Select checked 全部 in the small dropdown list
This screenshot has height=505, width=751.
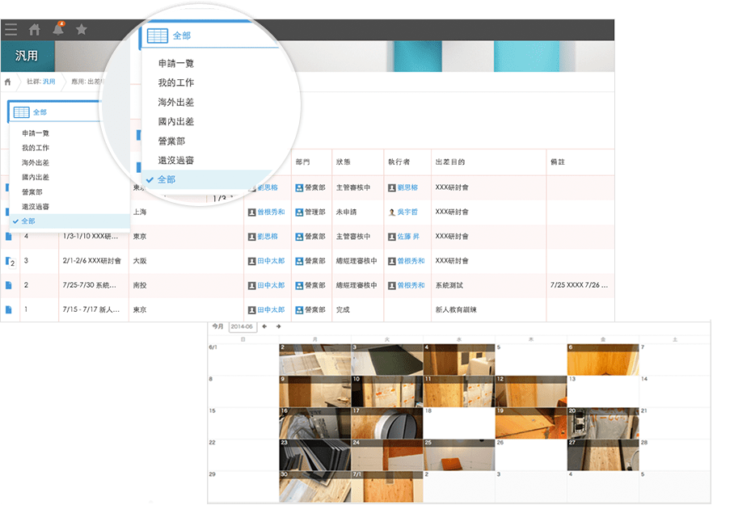[x=70, y=221]
